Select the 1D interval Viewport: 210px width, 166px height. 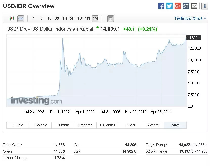pos(80,18)
